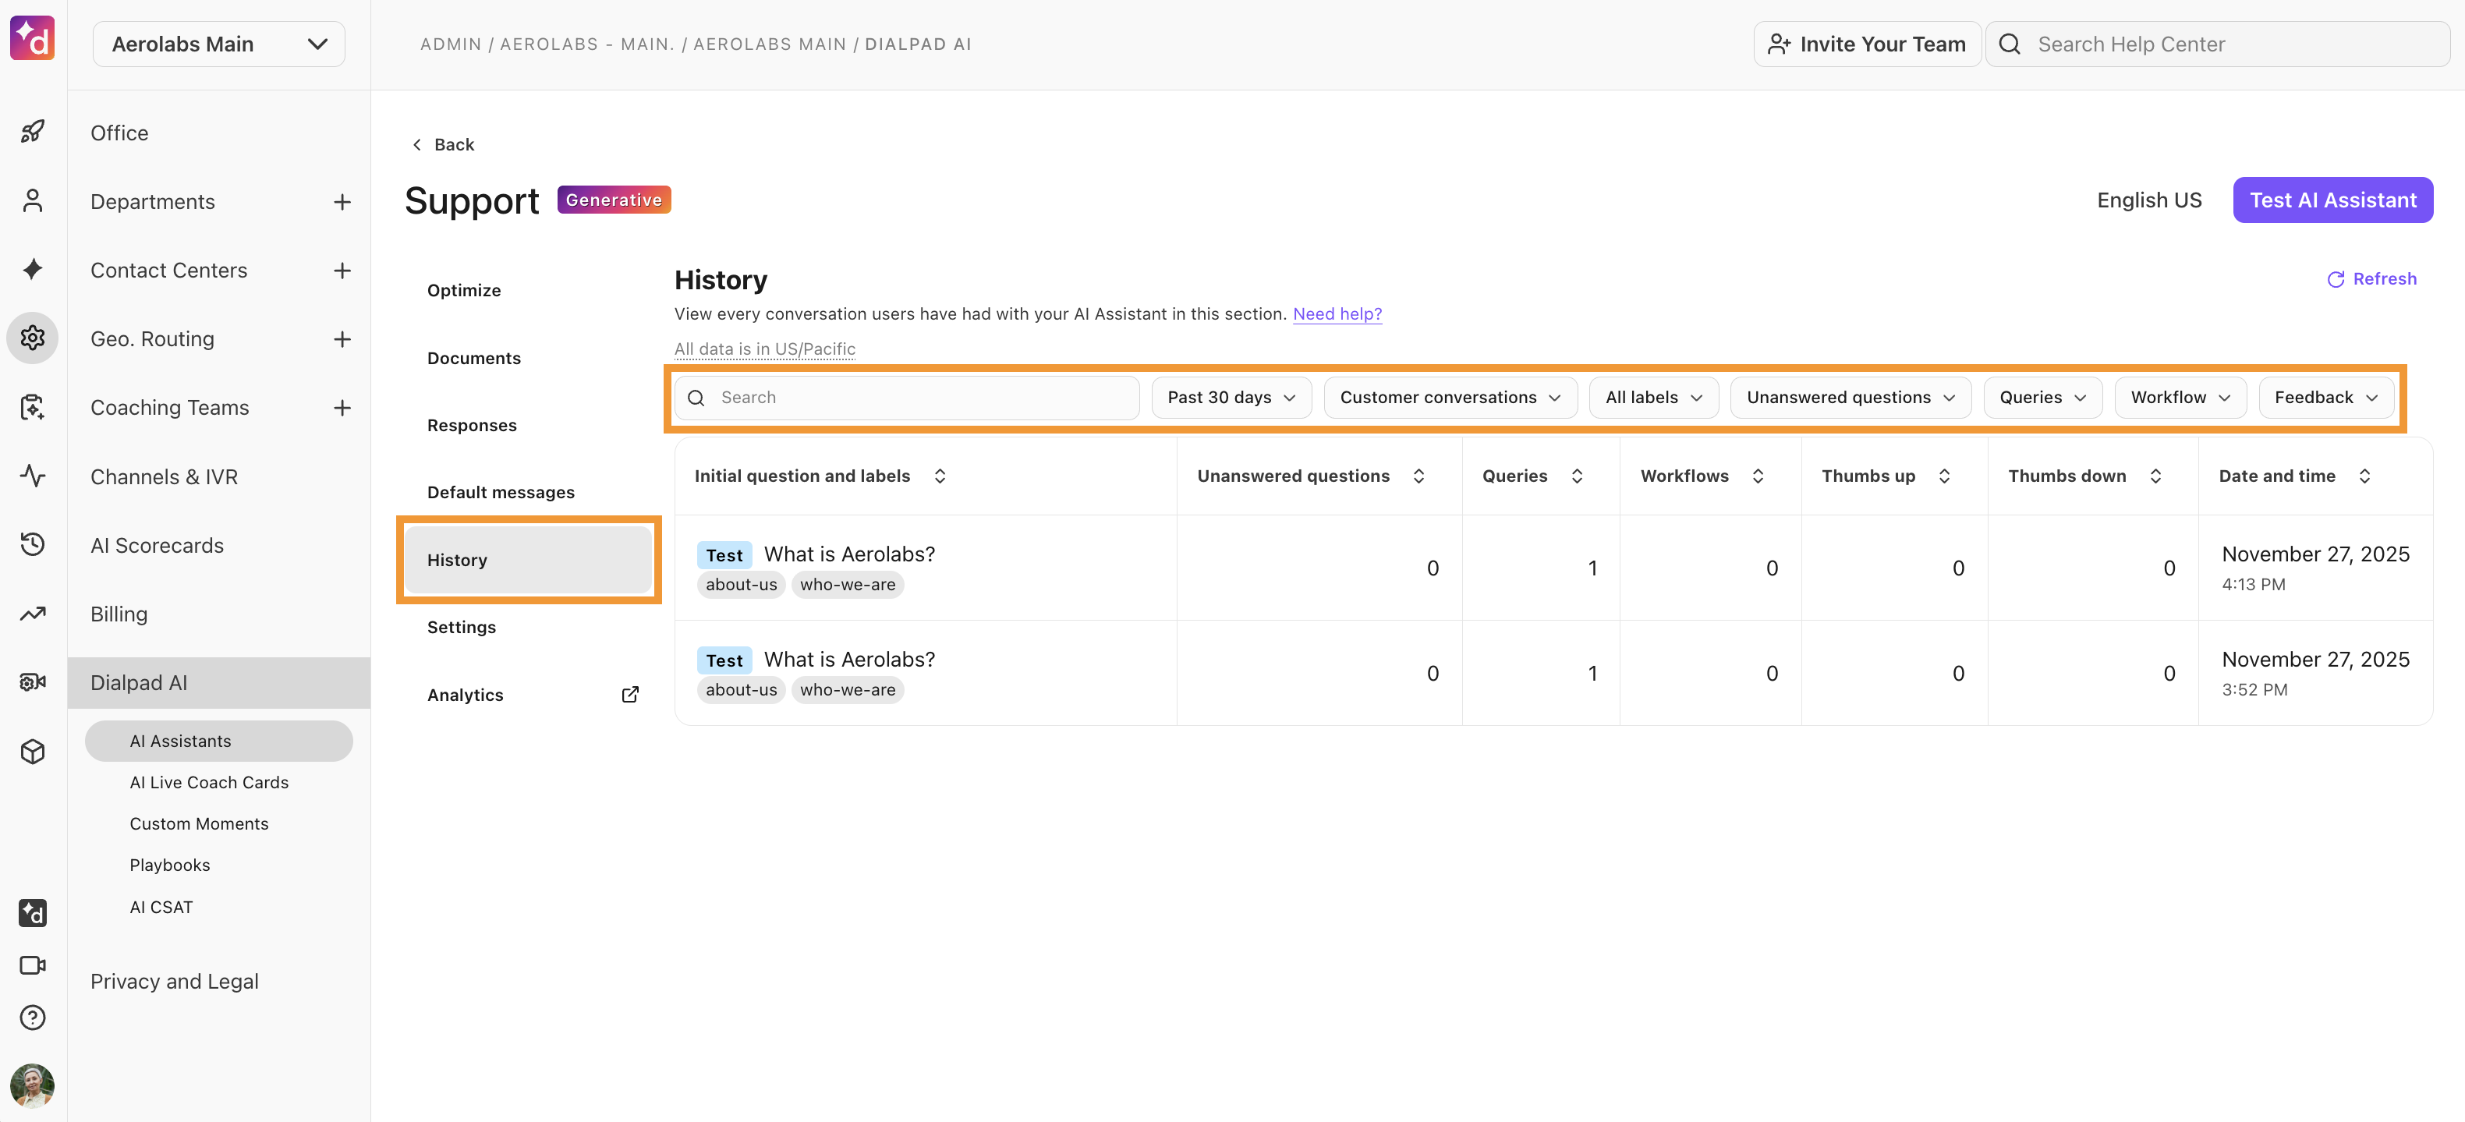This screenshot has height=1122, width=2465.
Task: Add a Geo. Routing entry with plus icon
Action: [x=342, y=340]
